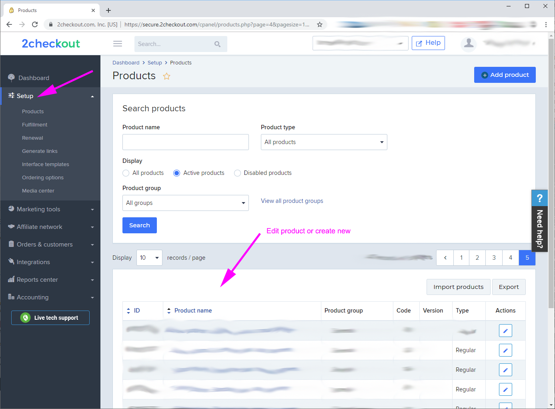Click Import products button
Screen dimensions: 555x409
pyautogui.click(x=458, y=287)
